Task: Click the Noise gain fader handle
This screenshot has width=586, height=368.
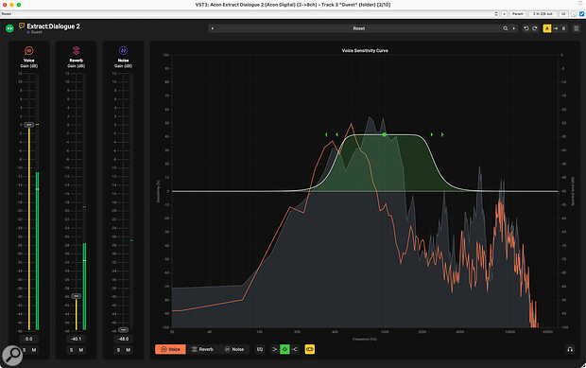Action: pyautogui.click(x=123, y=330)
